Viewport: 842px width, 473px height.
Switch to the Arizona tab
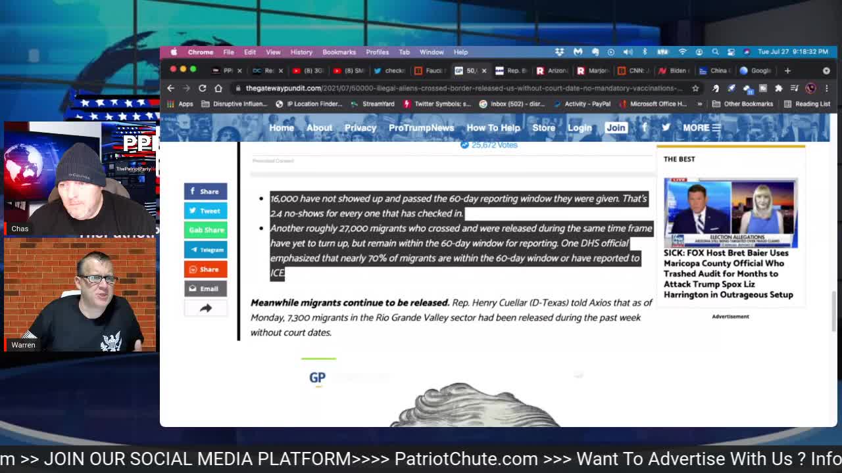coord(551,70)
